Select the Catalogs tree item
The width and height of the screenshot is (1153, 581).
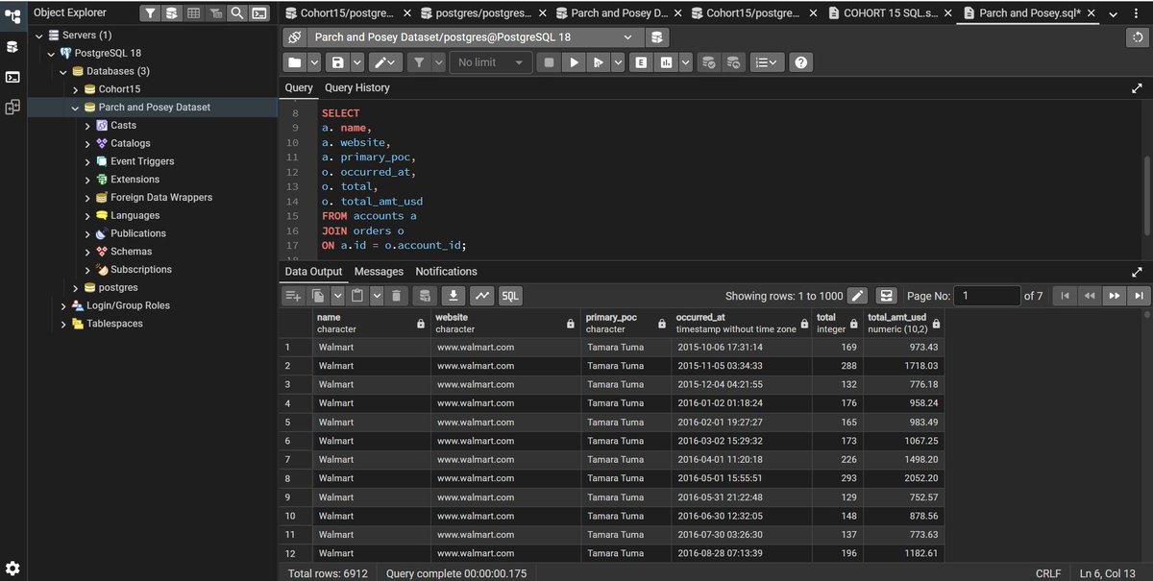coord(130,143)
